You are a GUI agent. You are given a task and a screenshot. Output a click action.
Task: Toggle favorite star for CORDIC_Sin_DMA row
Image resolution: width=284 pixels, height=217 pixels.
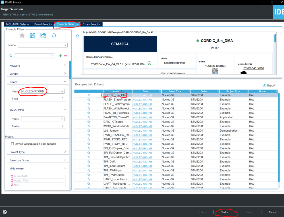pyautogui.click(x=89, y=95)
